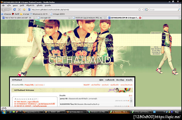Screen dimensions: 182x120
Task: Go to the home page via house icon
Action: pyautogui.click(x=24, y=9)
